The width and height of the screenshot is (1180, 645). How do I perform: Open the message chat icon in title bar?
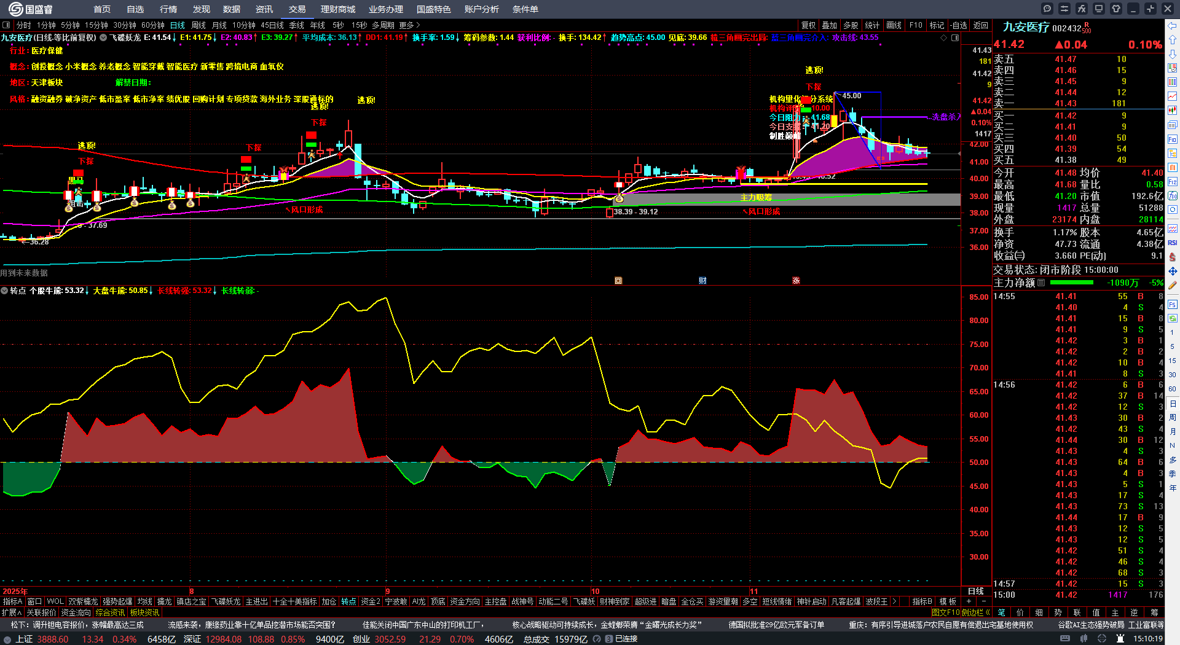coord(1047,9)
